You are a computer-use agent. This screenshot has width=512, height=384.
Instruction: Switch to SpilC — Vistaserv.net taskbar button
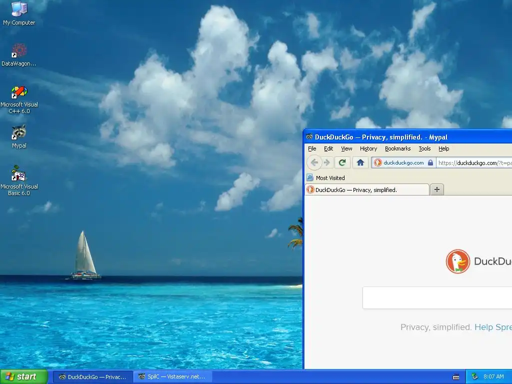[173, 377]
